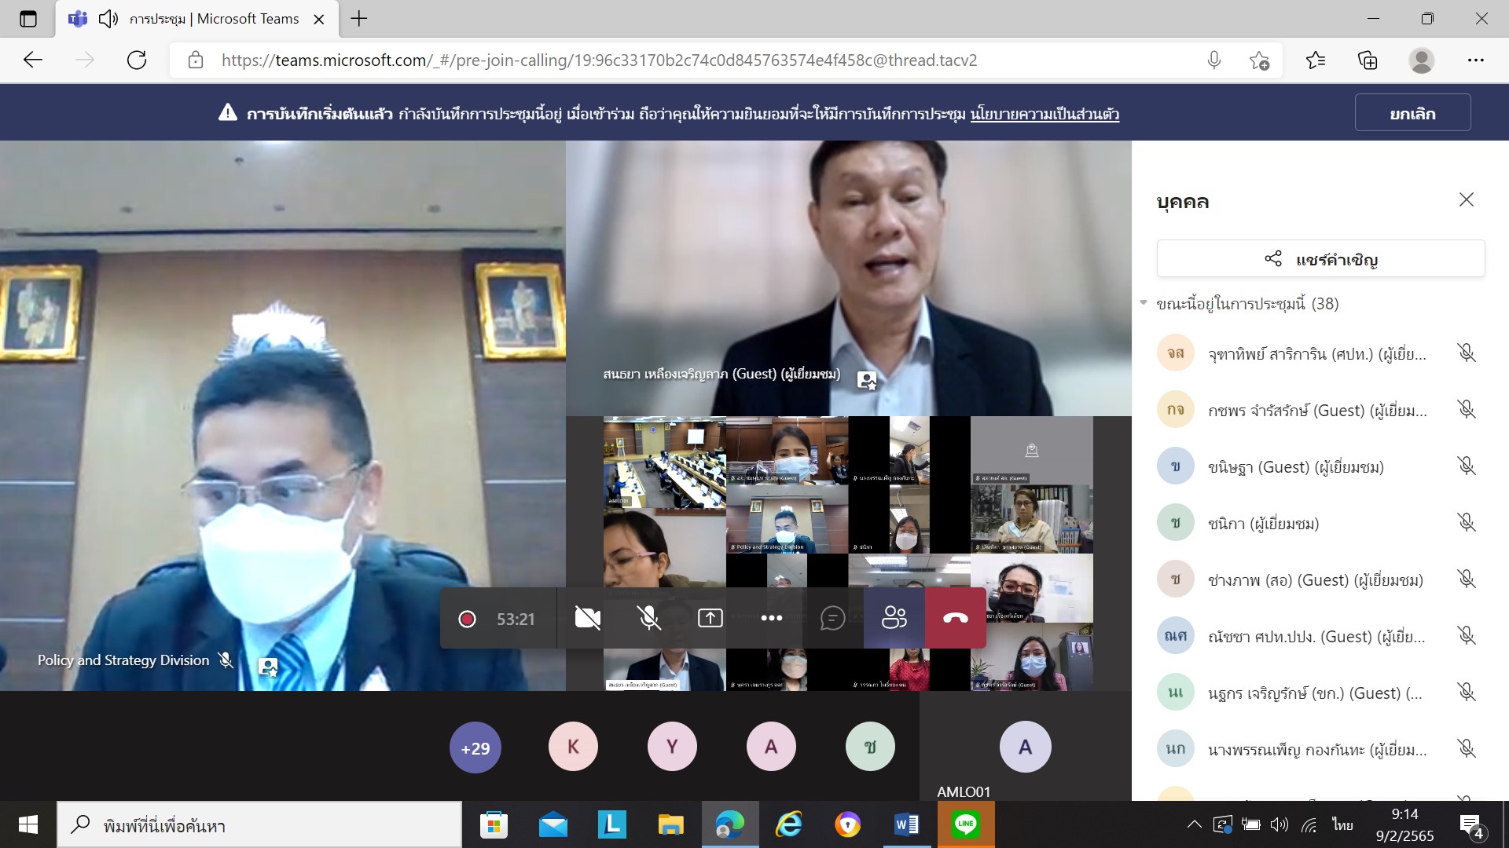The height and width of the screenshot is (848, 1509).
Task: Click the Windows Start button
Action: click(28, 824)
